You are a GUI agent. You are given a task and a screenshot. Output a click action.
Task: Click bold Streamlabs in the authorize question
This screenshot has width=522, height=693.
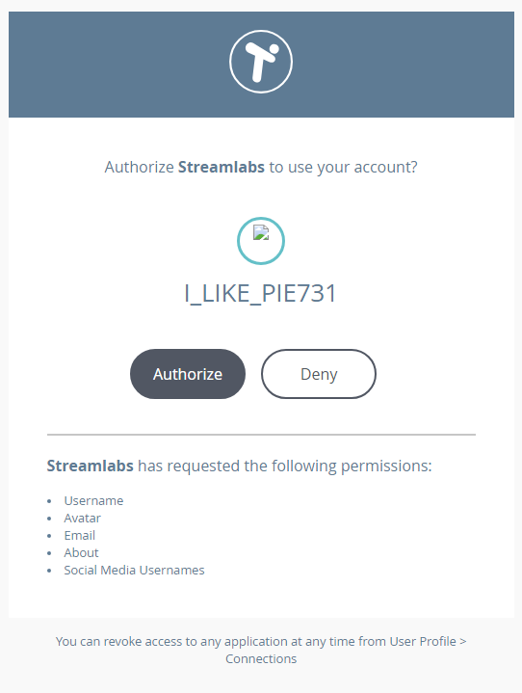pyautogui.click(x=222, y=167)
